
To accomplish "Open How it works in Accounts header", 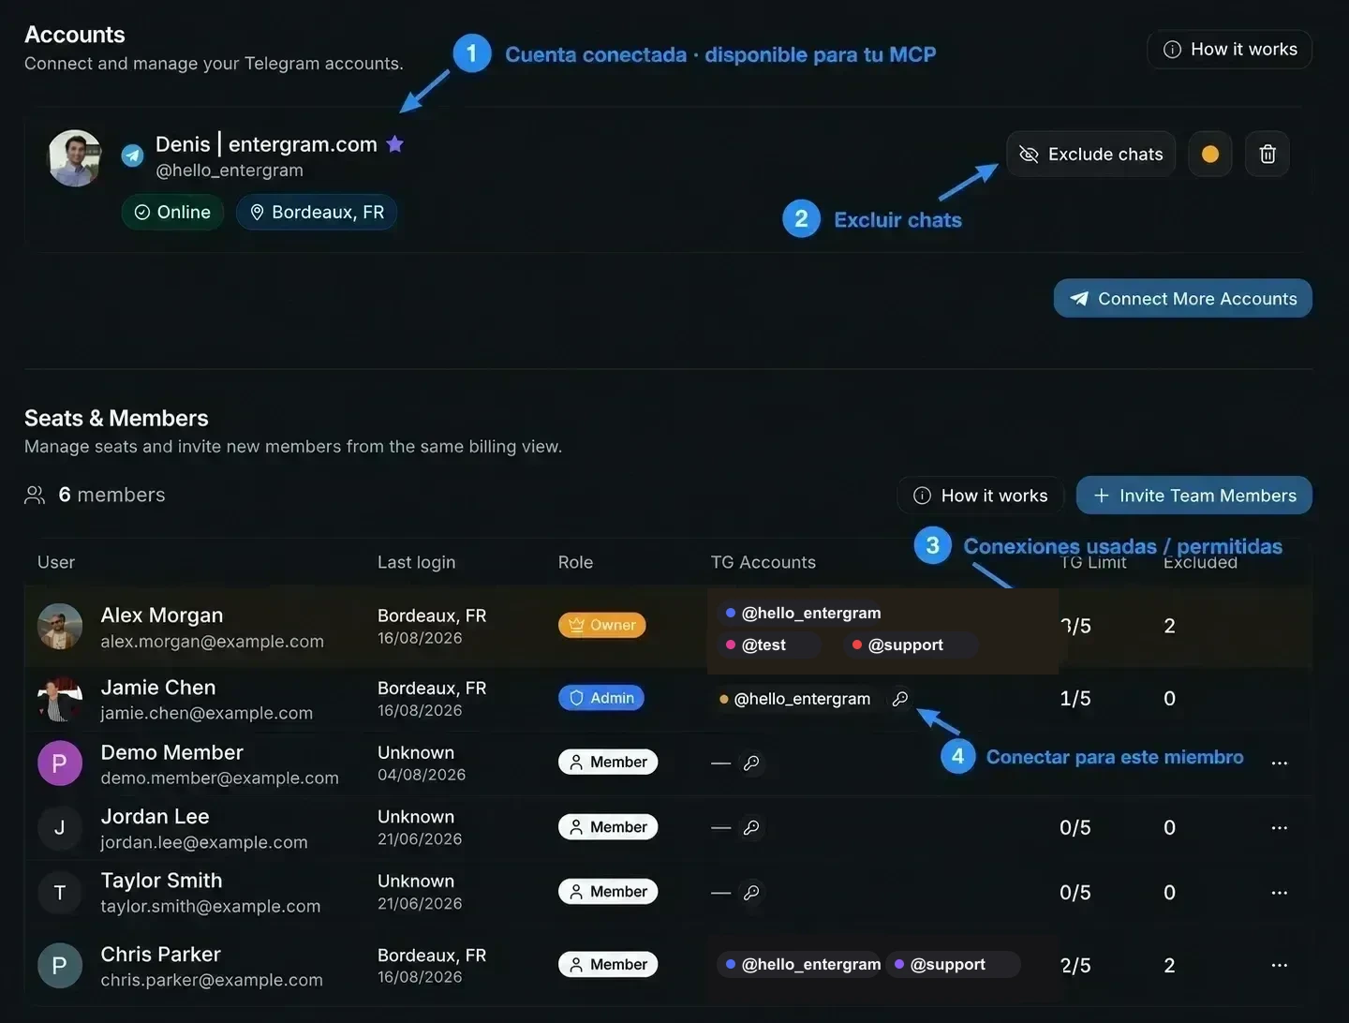I will click(1229, 50).
